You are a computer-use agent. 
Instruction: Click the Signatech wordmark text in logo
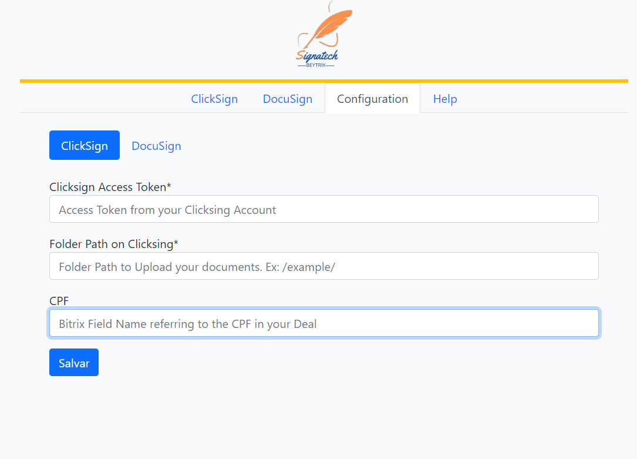317,56
